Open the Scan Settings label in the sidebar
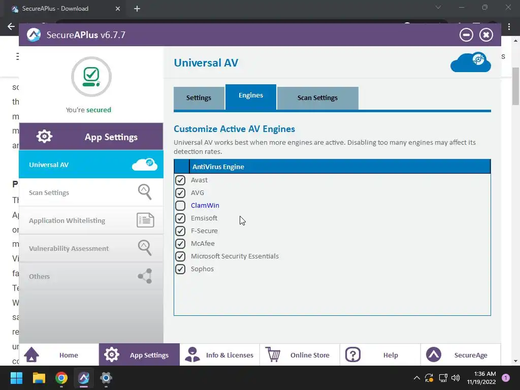The width and height of the screenshot is (520, 390). tap(49, 192)
